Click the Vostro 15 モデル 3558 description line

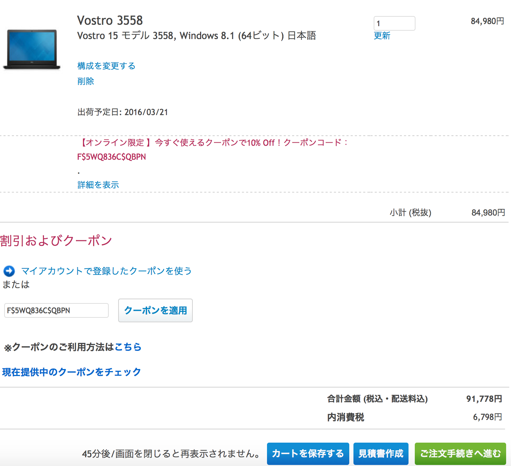tap(197, 36)
